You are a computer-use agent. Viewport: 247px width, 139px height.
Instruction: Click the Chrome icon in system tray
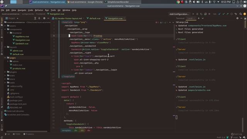pyautogui.click(x=178, y=2)
